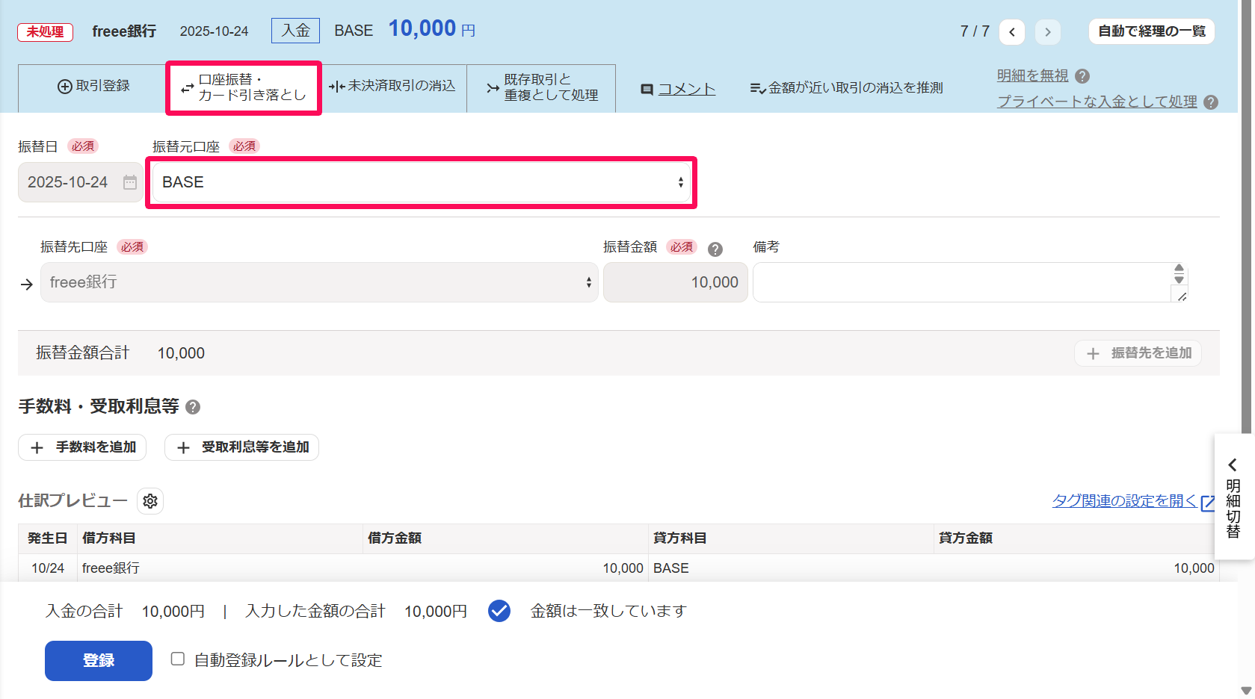Click 金額が近い取引の消込を推測
This screenshot has width=1255, height=699.
(x=846, y=88)
